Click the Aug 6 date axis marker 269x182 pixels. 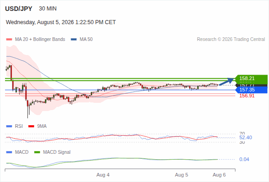click(x=219, y=175)
